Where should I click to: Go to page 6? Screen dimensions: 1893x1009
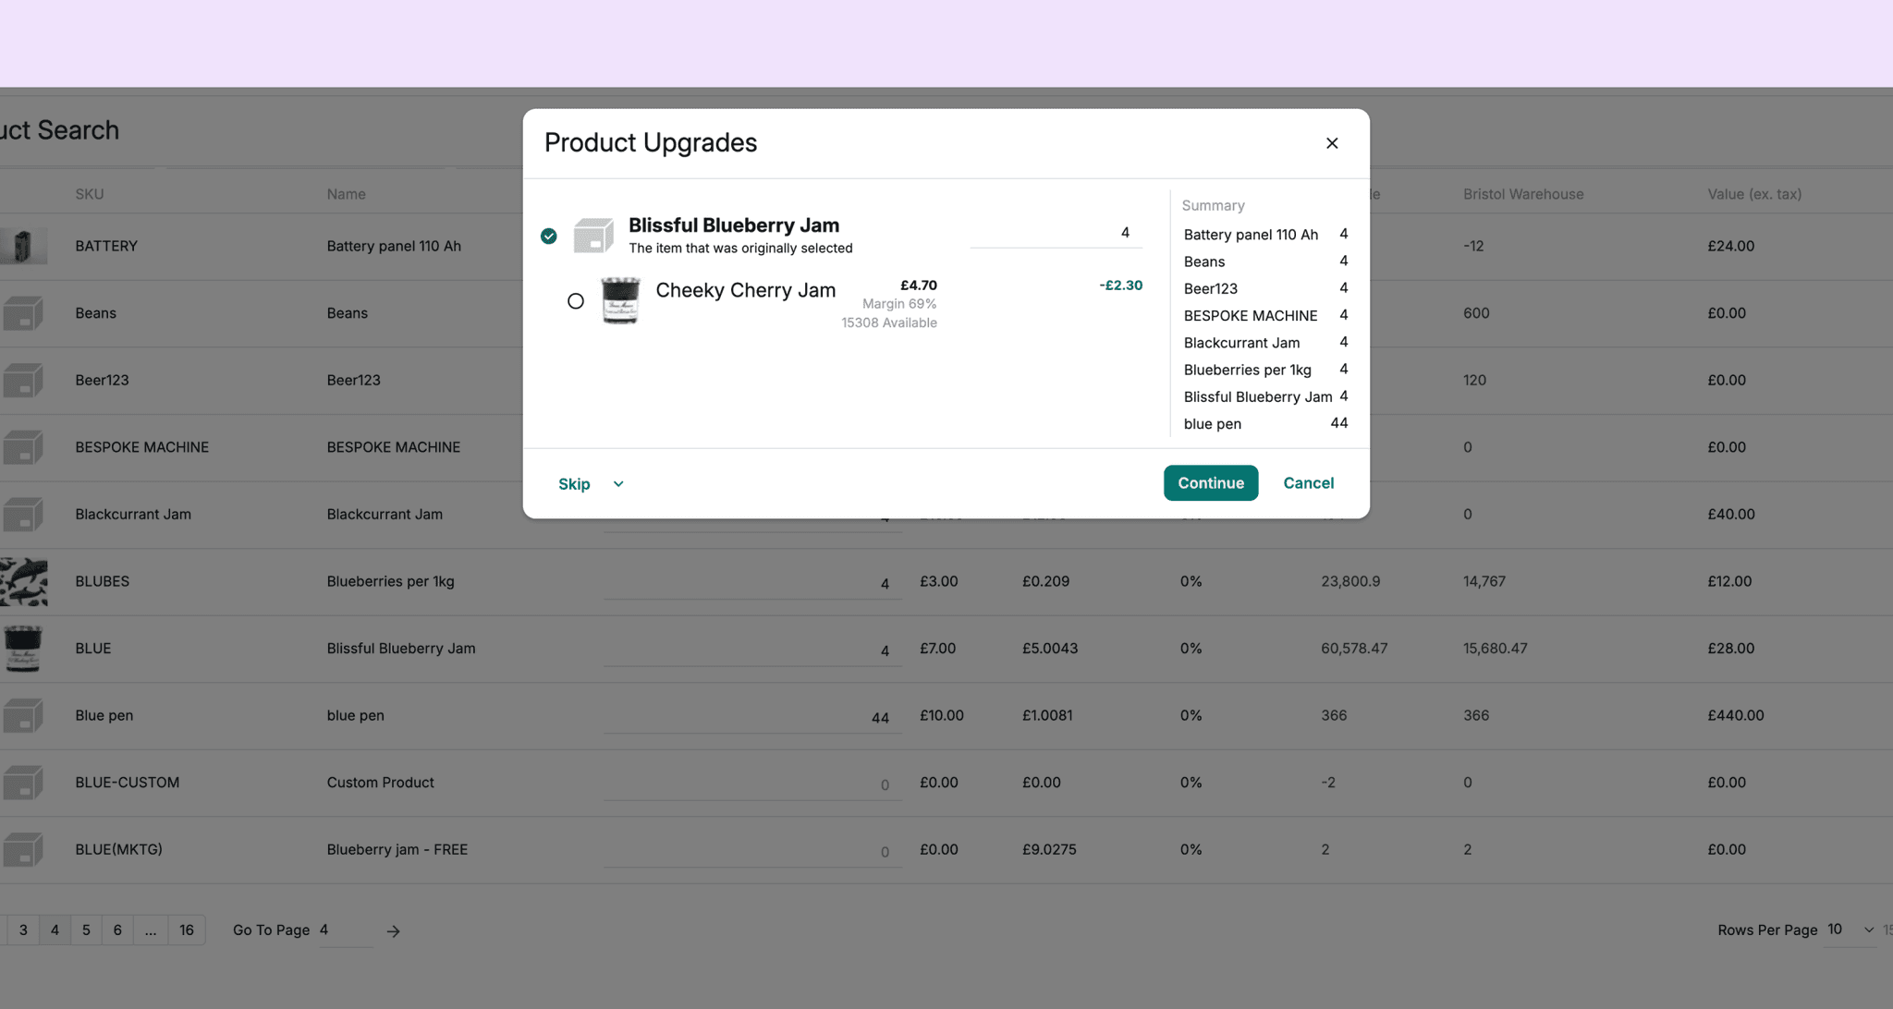117,930
